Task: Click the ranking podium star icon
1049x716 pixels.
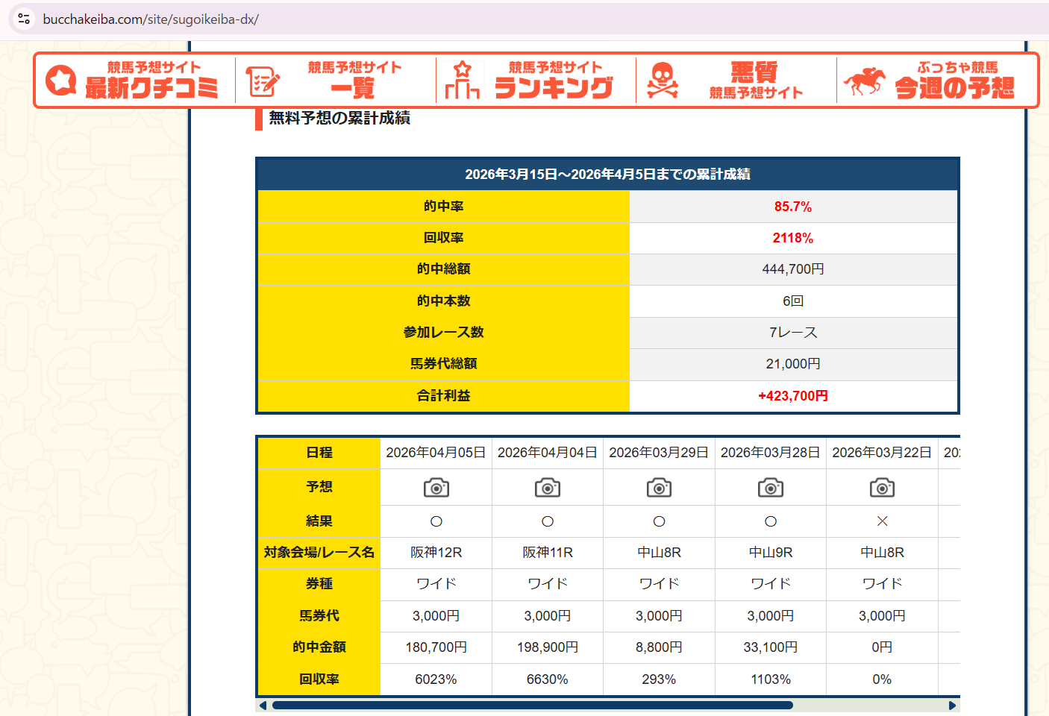Action: (x=463, y=81)
